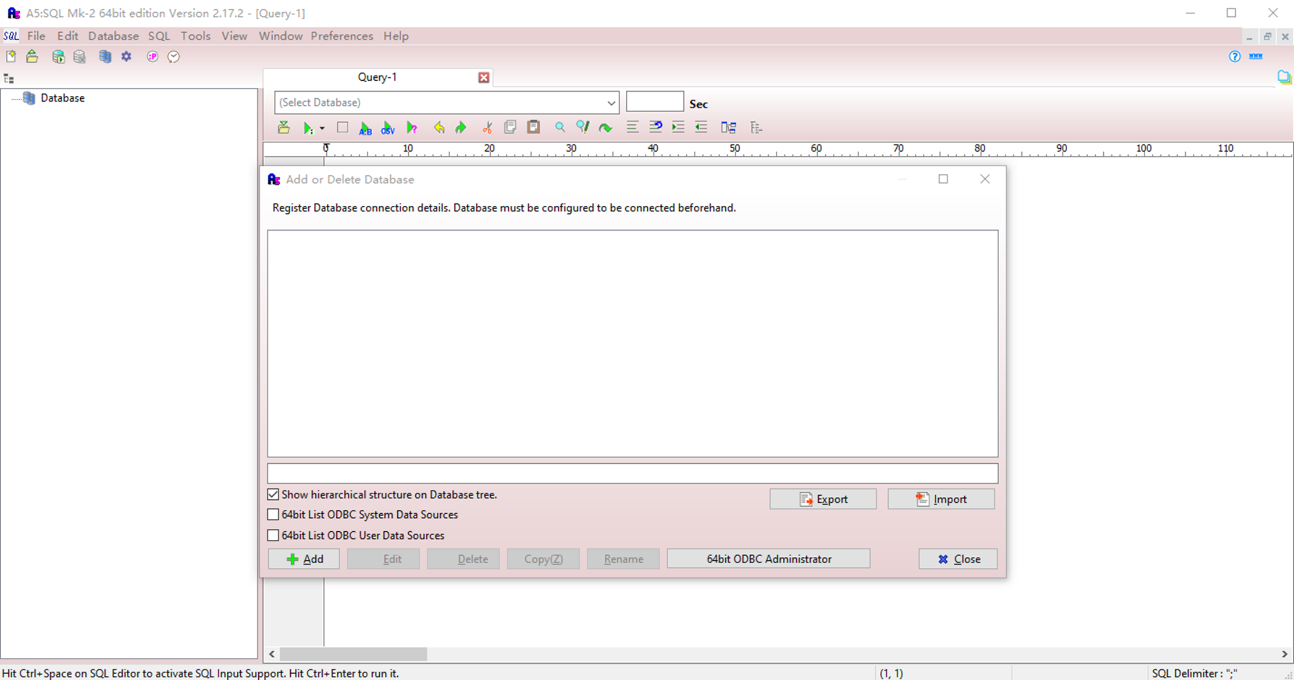1294x680 pixels.
Task: Open the Help menu
Action: tap(396, 36)
